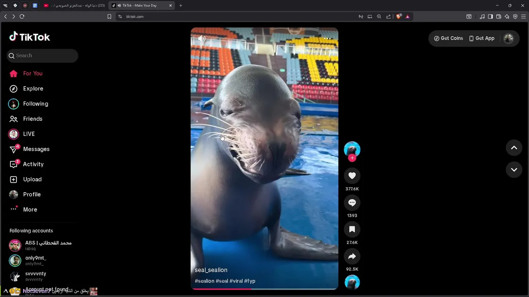Viewport: 529px width, 297px height.
Task: Go to next video with down arrow
Action: [x=514, y=170]
